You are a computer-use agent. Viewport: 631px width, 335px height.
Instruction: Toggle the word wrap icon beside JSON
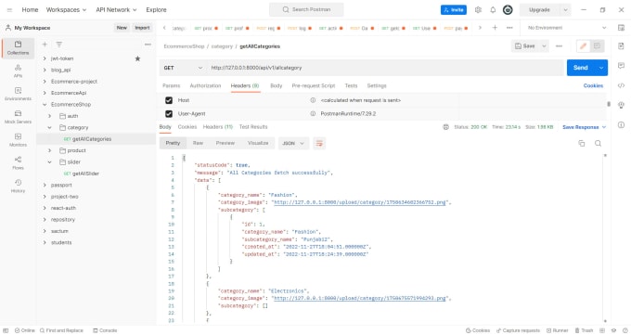tap(319, 143)
